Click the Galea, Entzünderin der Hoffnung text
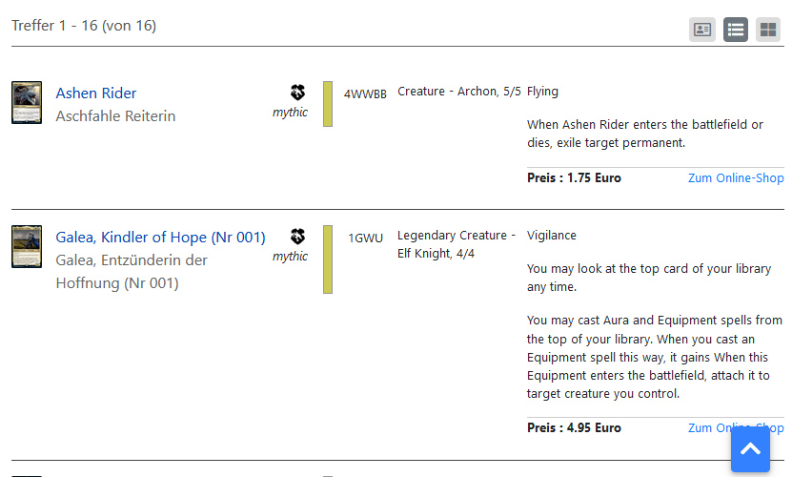 [132, 272]
